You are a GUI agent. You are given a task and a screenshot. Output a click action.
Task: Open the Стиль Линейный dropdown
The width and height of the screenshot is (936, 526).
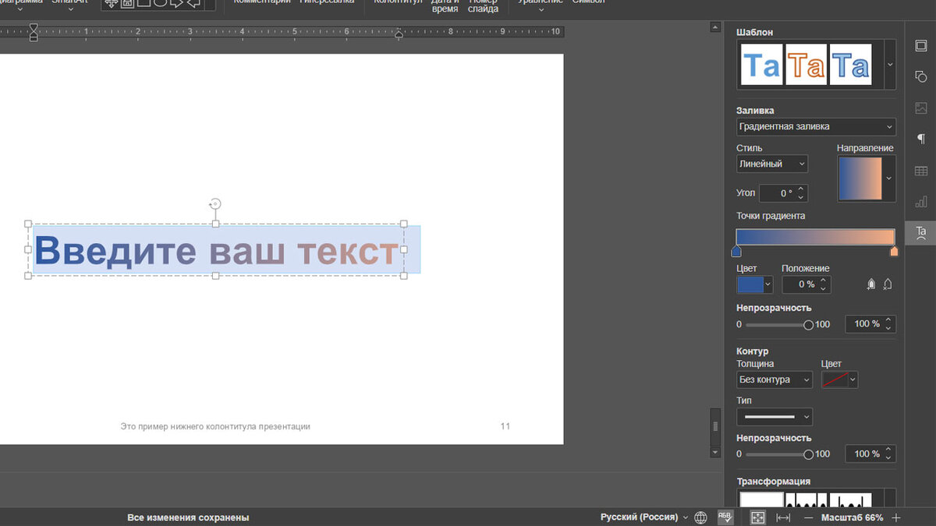(x=772, y=164)
